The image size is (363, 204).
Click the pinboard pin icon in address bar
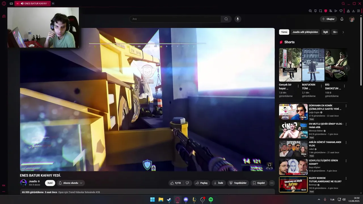click(x=315, y=11)
